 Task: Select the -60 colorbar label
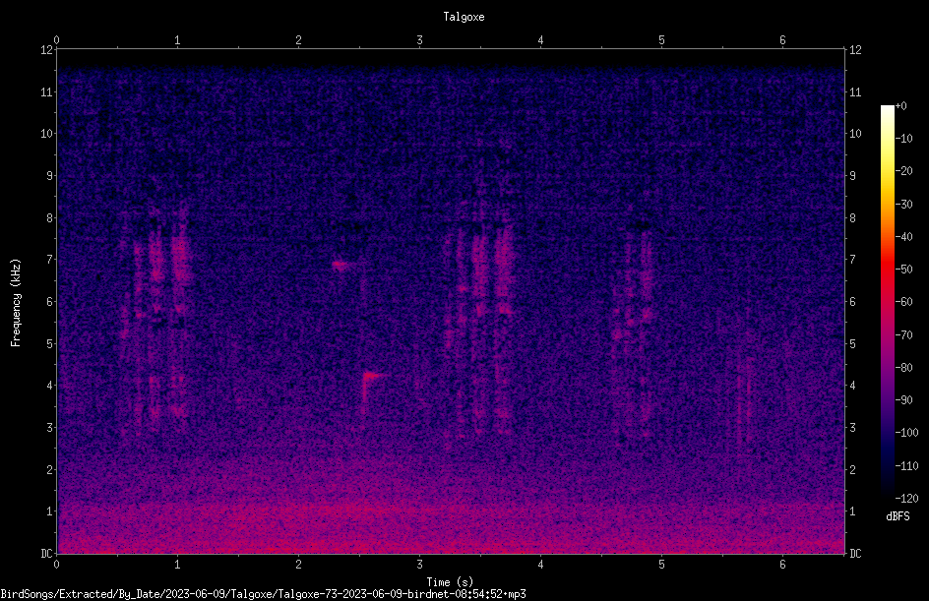(904, 302)
